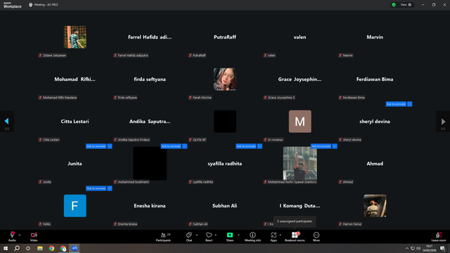Click muted mic icon beside Marvin label
This screenshot has height=253, width=450.
[340, 56]
